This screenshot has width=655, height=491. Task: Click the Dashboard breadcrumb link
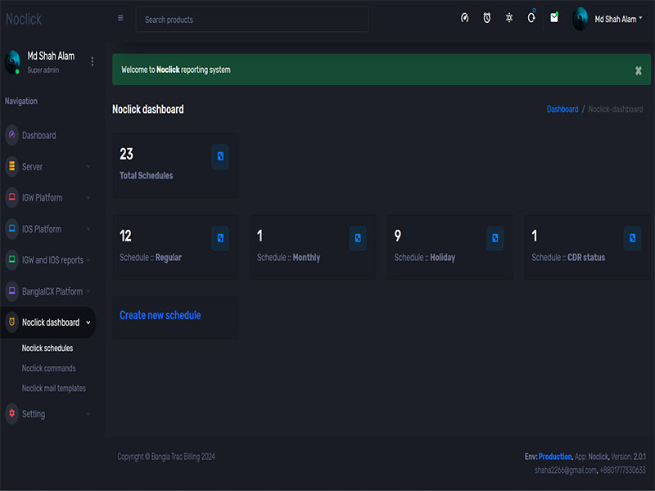click(x=562, y=110)
